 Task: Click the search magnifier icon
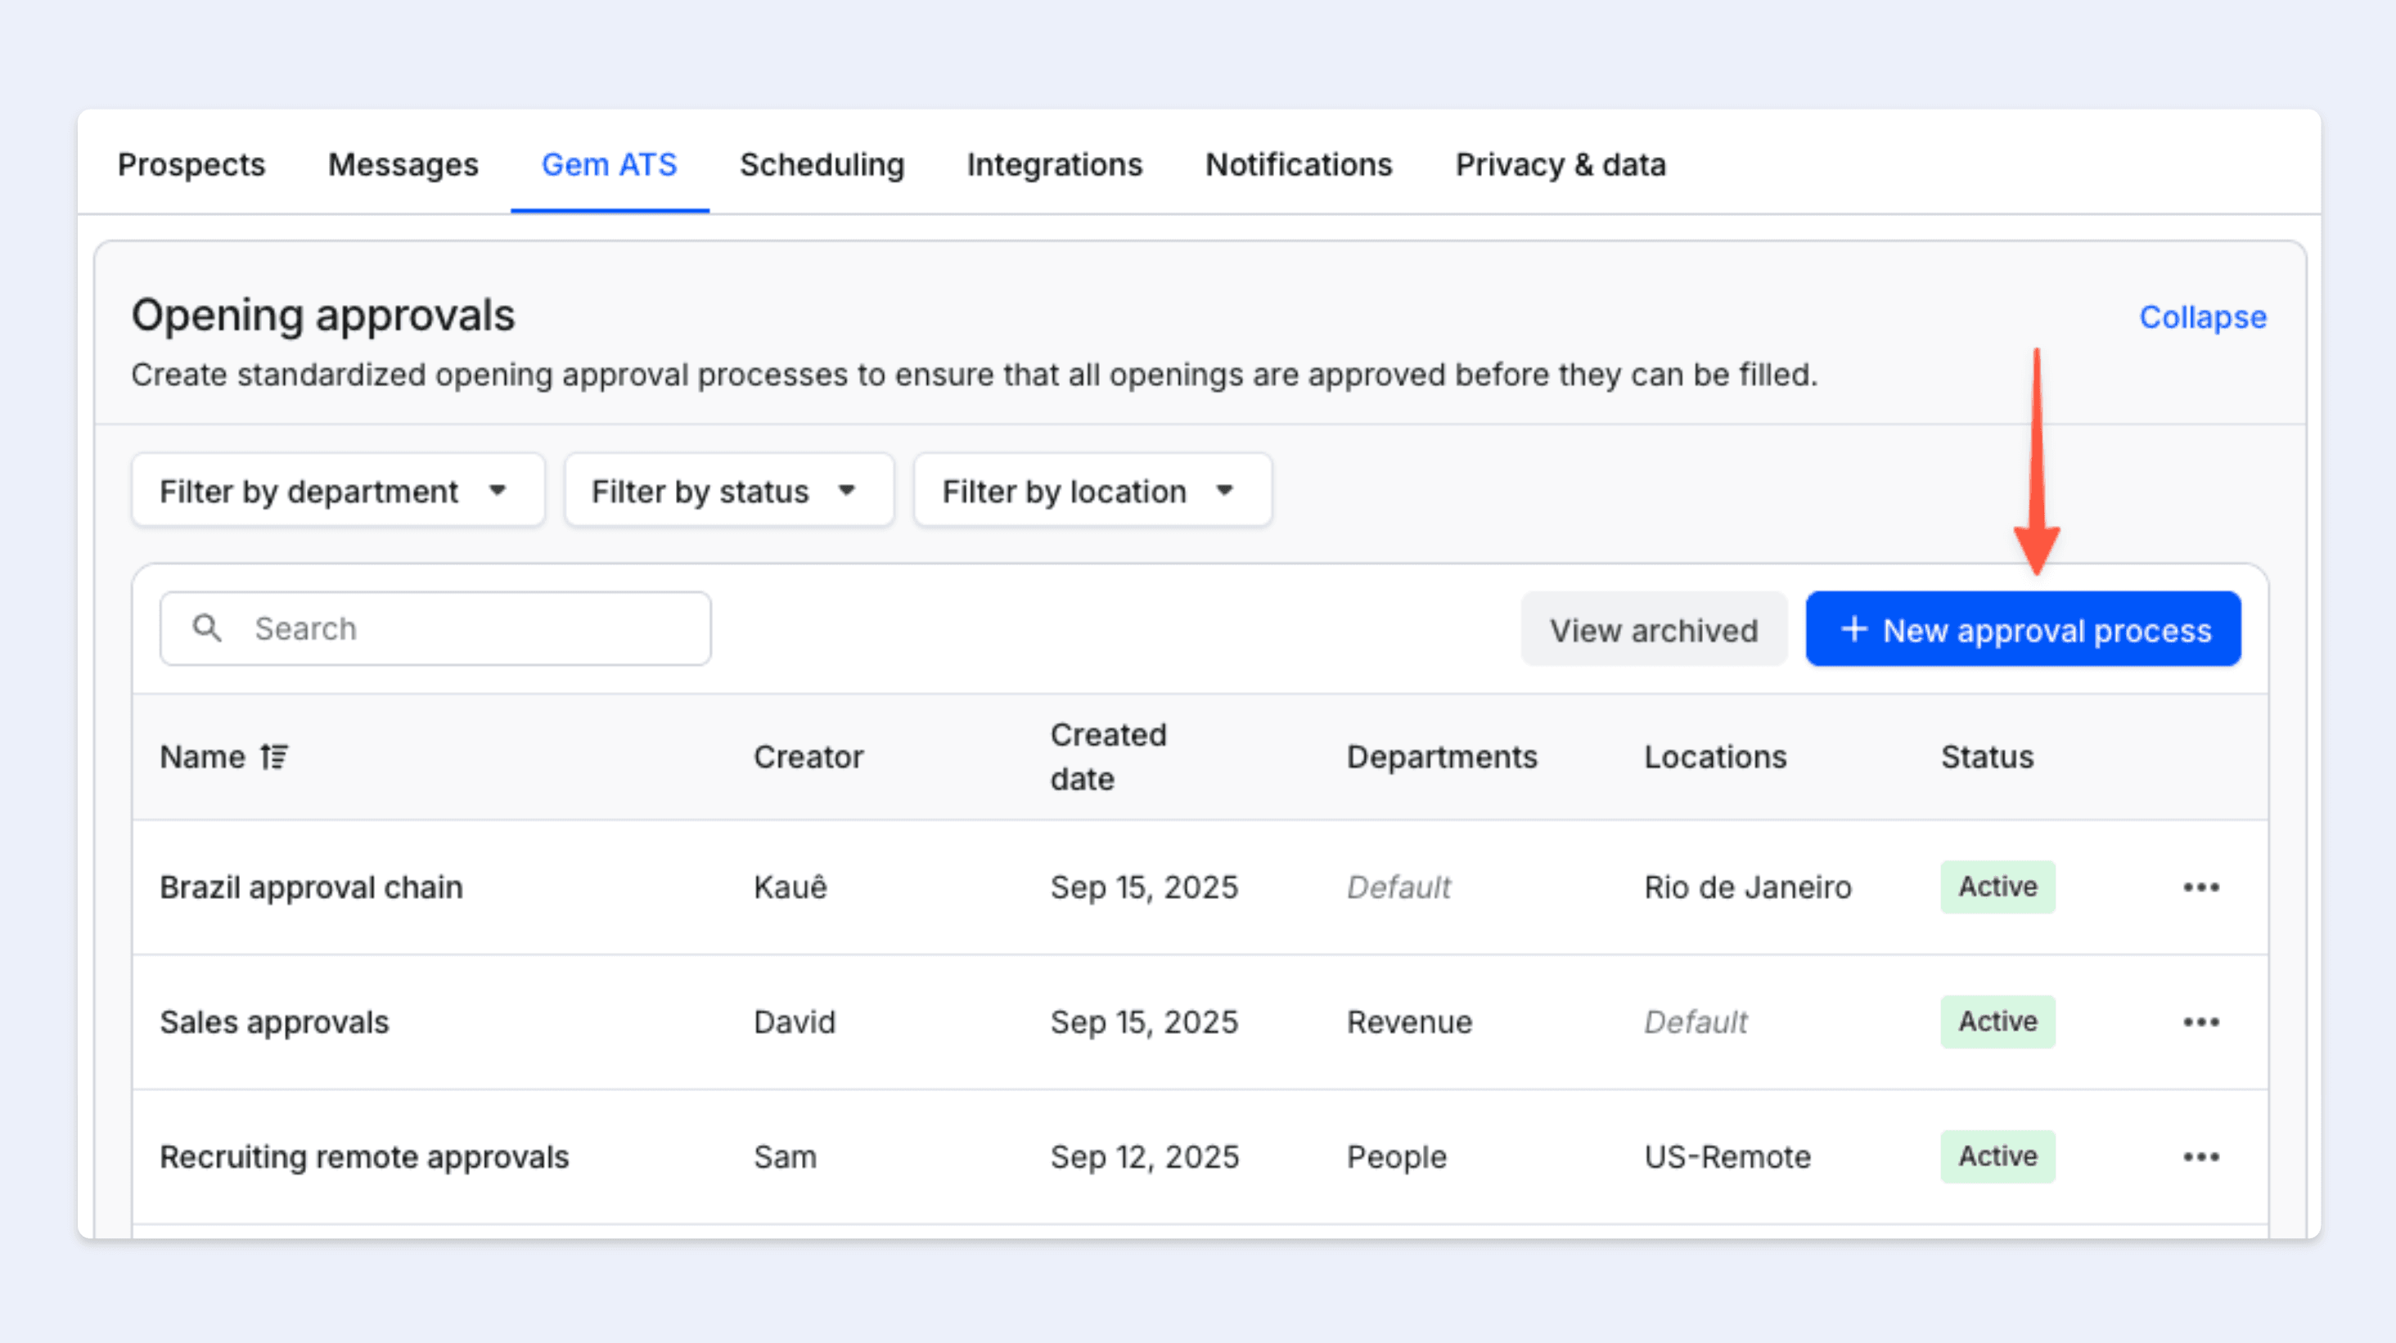[x=206, y=628]
